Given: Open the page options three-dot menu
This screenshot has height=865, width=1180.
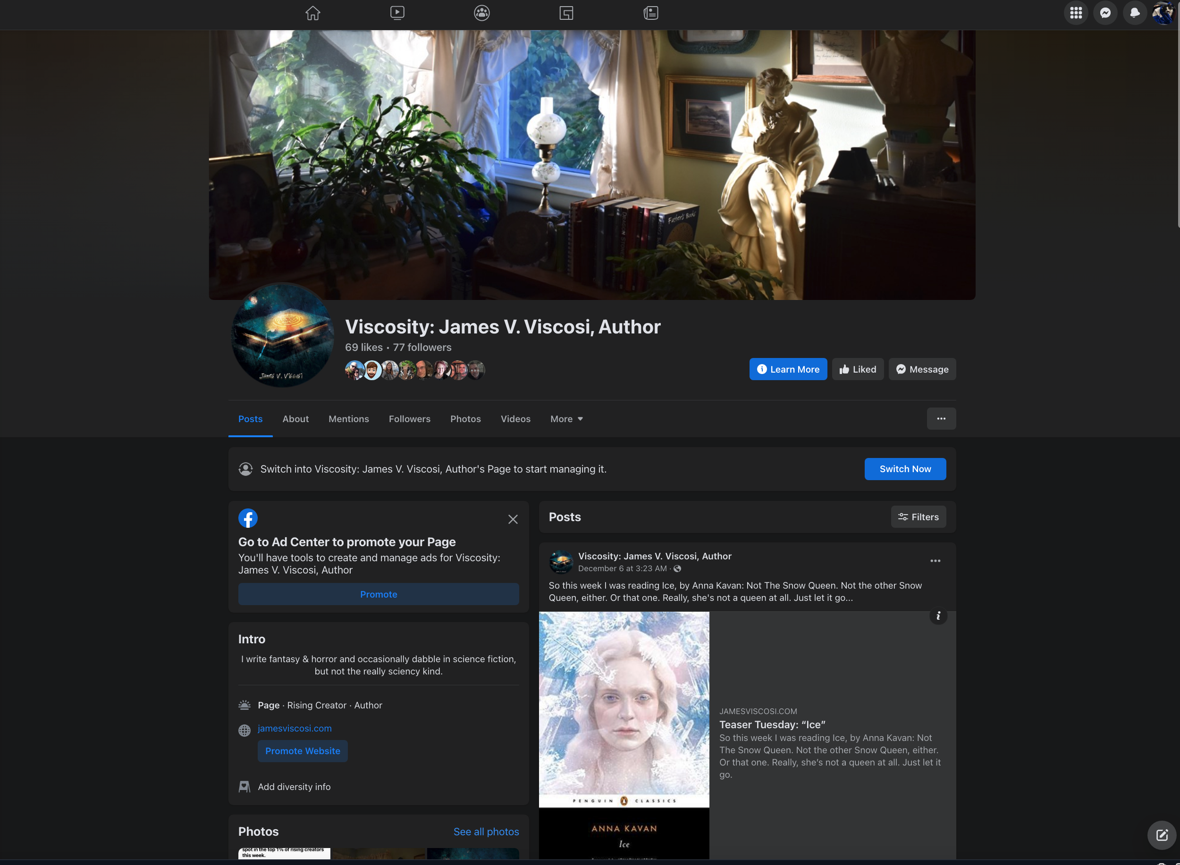Looking at the screenshot, I should click(941, 419).
